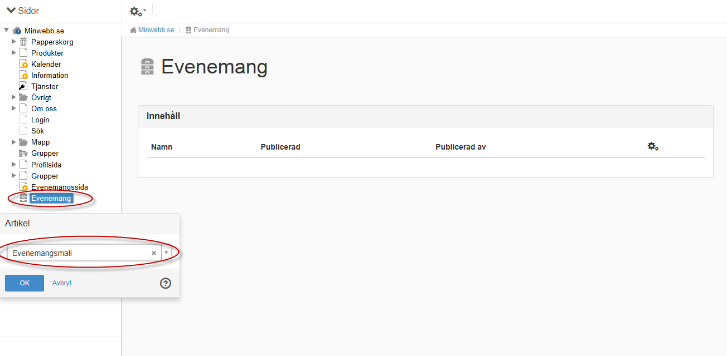Open the Artikel template dropdown arrow
Image resolution: width=727 pixels, height=356 pixels.
pos(166,253)
